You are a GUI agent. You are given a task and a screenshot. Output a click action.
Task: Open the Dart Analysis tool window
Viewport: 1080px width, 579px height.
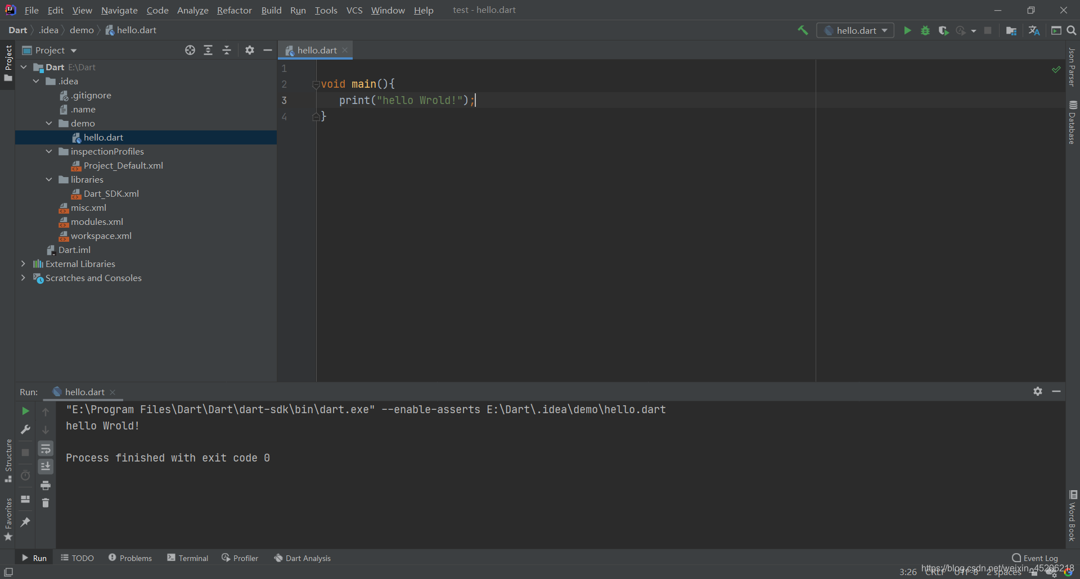pos(302,558)
